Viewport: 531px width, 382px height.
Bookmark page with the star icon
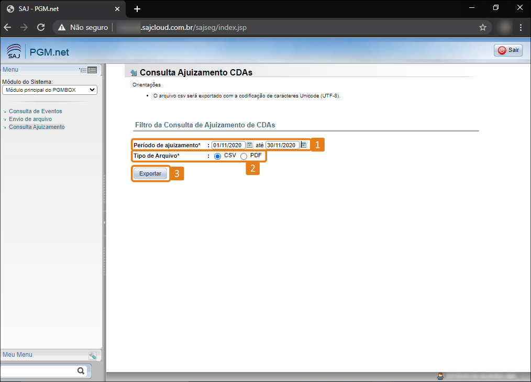click(x=482, y=27)
